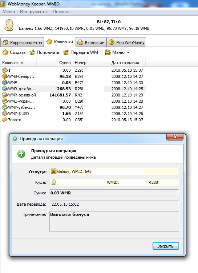Image resolution: width=198 pixels, height=273 pixels.
Task: Click date 2008.12.10 14:26
Action: click(x=127, y=114)
